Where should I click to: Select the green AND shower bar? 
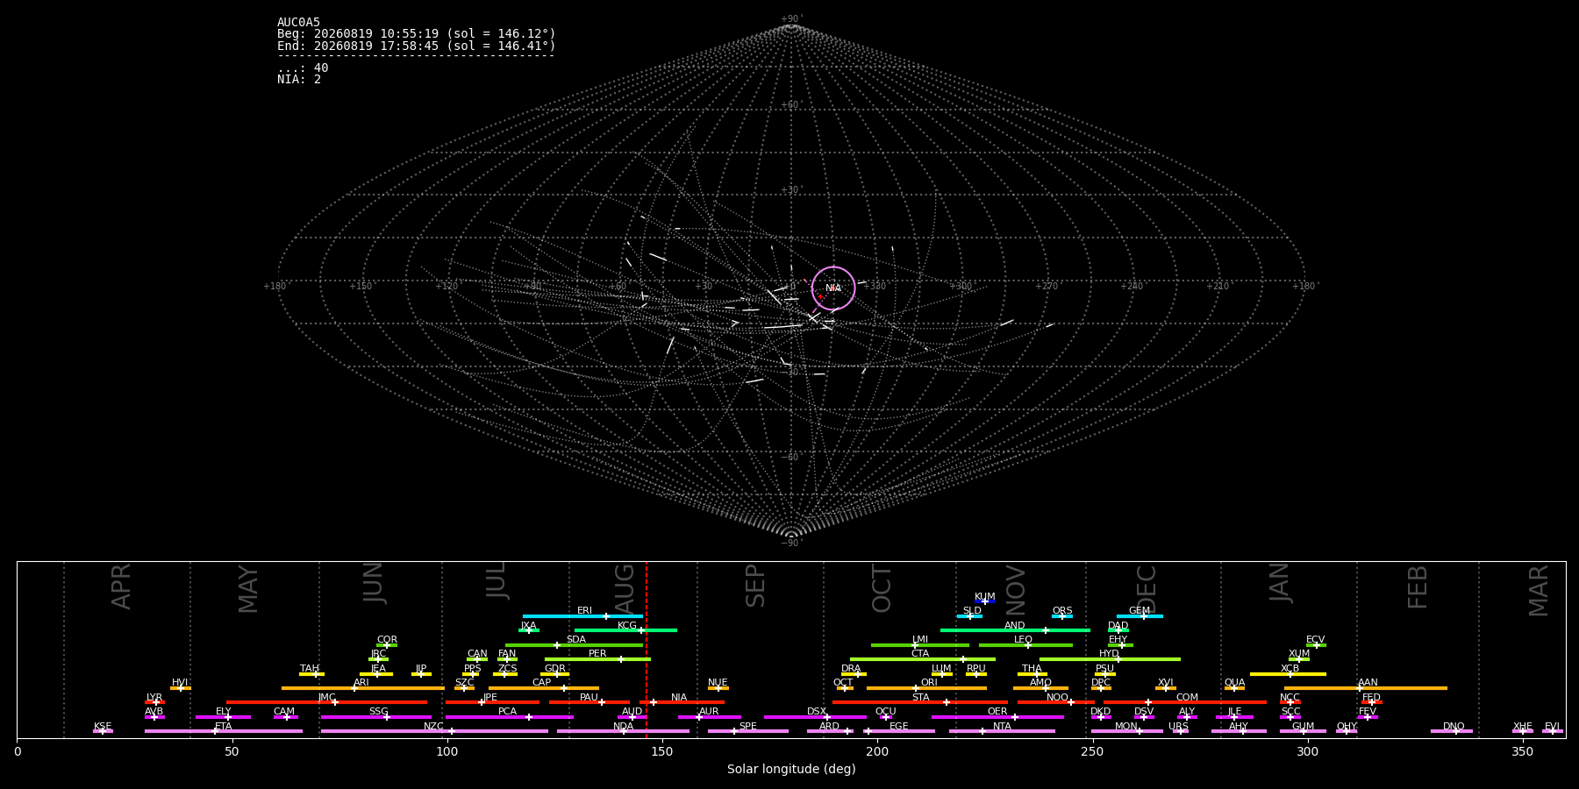pos(1015,630)
